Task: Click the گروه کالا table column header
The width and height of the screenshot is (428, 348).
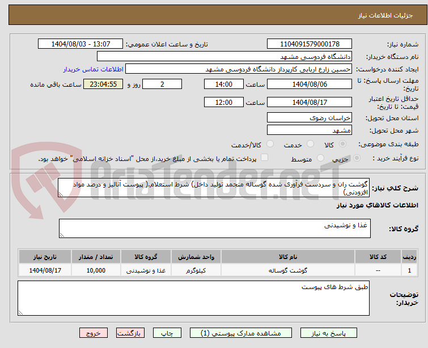Action: click(x=146, y=257)
